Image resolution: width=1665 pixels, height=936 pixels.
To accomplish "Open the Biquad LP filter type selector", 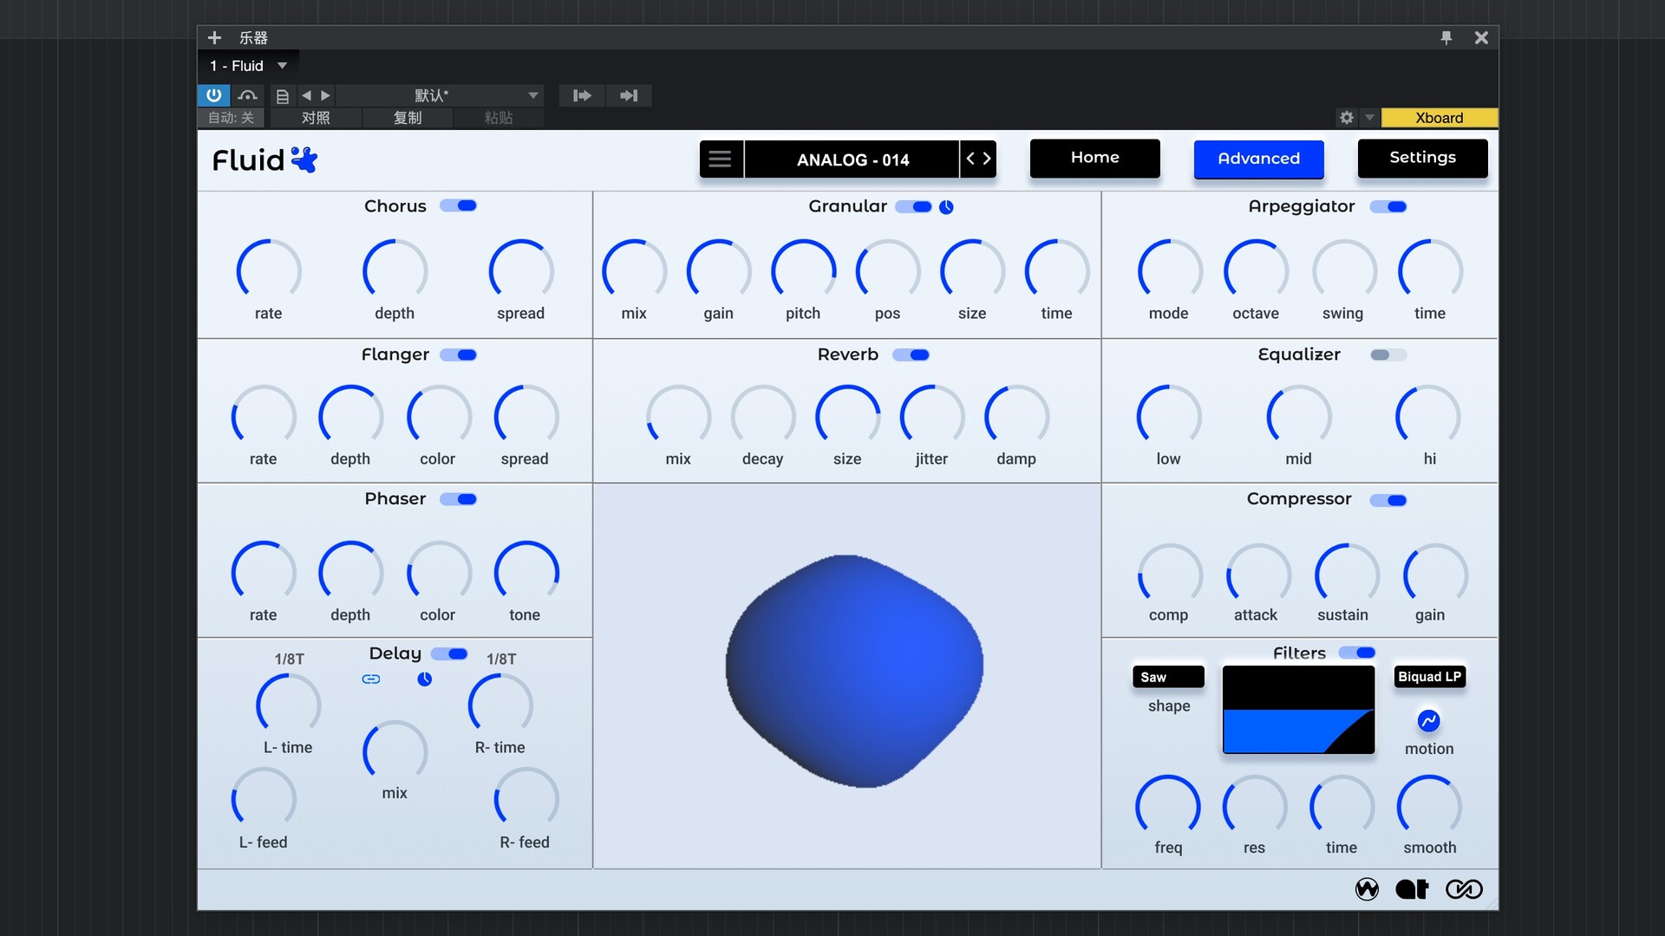I will coord(1429,677).
